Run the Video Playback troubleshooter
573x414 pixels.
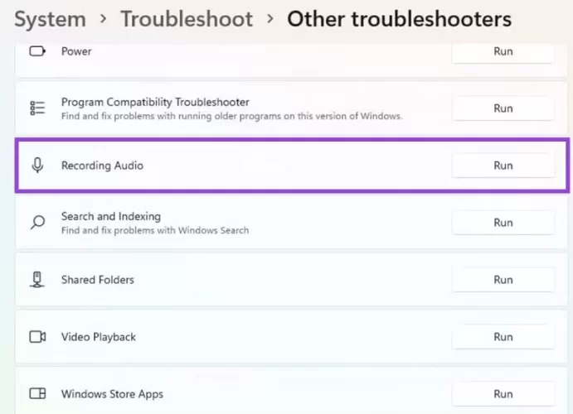(503, 337)
